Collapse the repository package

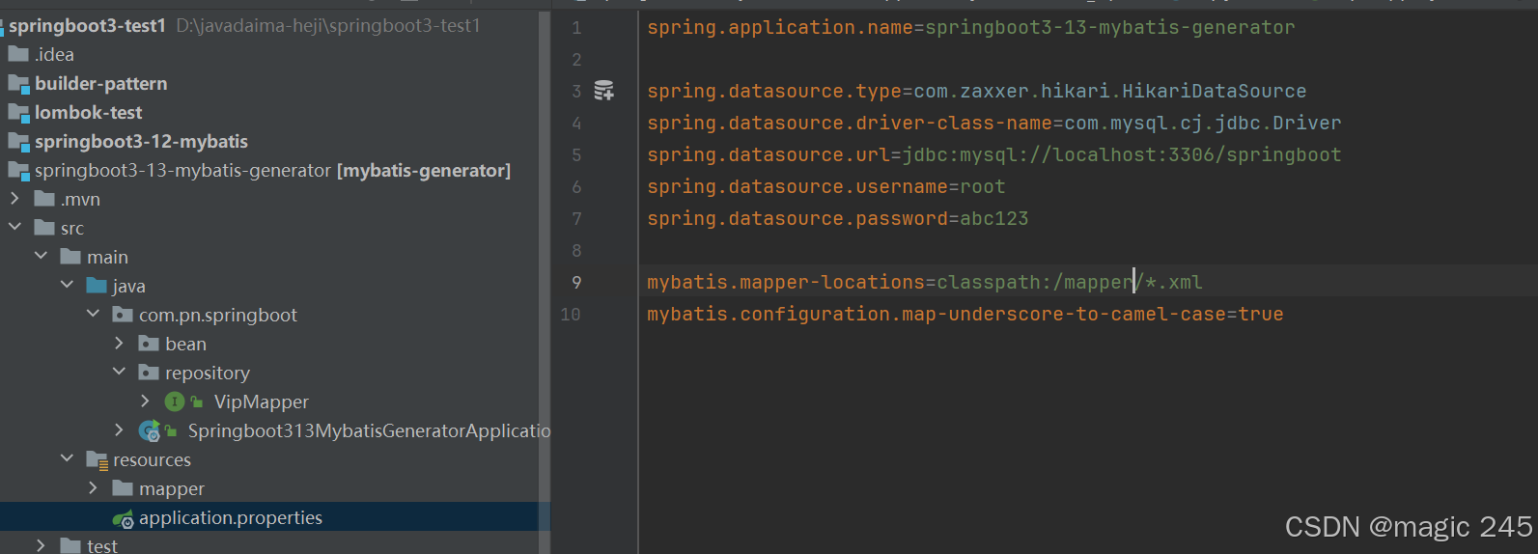click(119, 373)
